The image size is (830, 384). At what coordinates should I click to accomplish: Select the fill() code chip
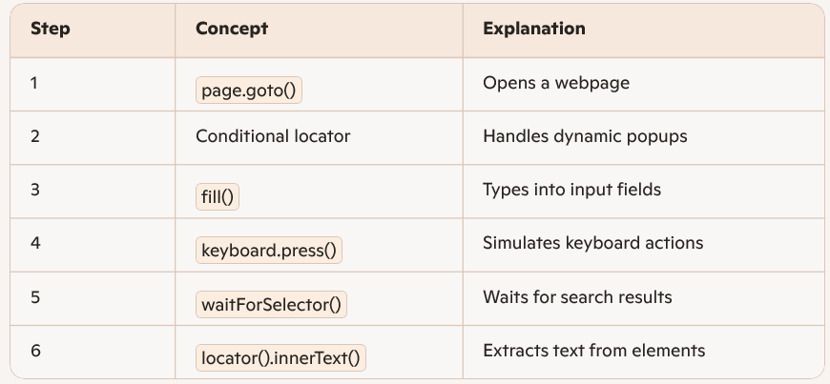coord(218,198)
